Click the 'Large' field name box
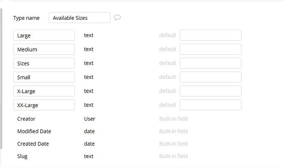 [x=44, y=35]
